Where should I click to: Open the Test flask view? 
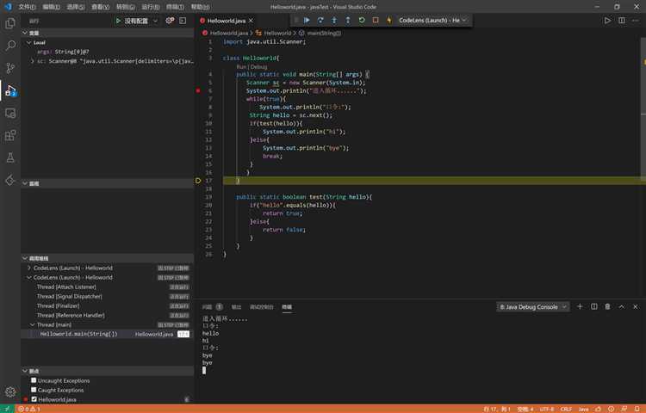pyautogui.click(x=10, y=157)
